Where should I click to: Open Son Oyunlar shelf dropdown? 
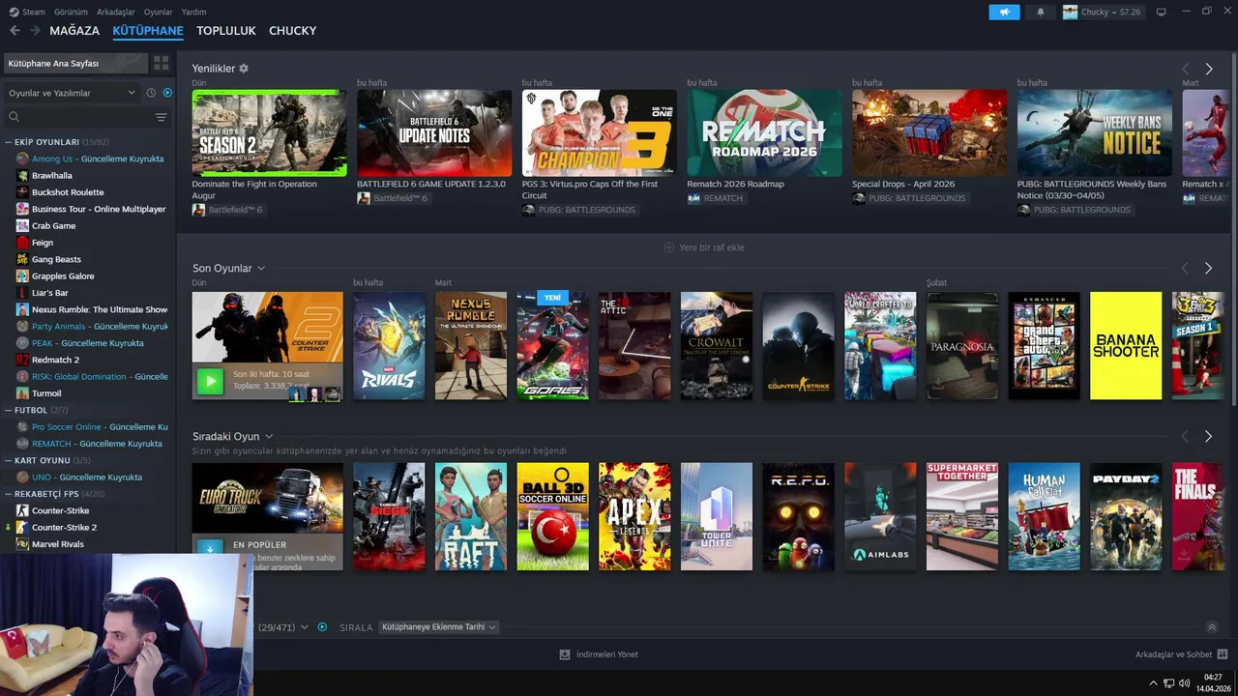261,268
